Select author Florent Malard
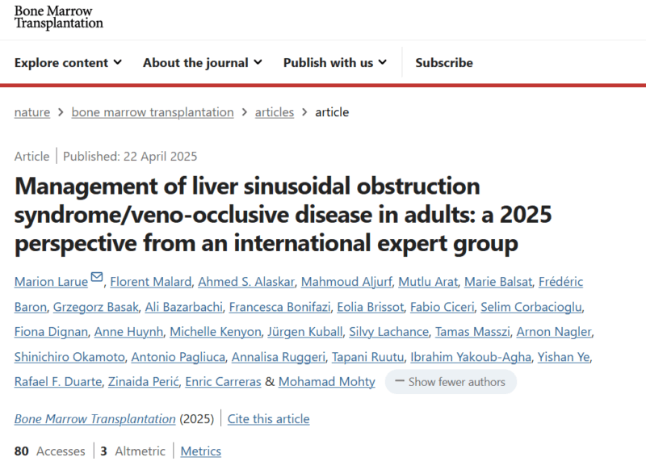 (x=151, y=282)
